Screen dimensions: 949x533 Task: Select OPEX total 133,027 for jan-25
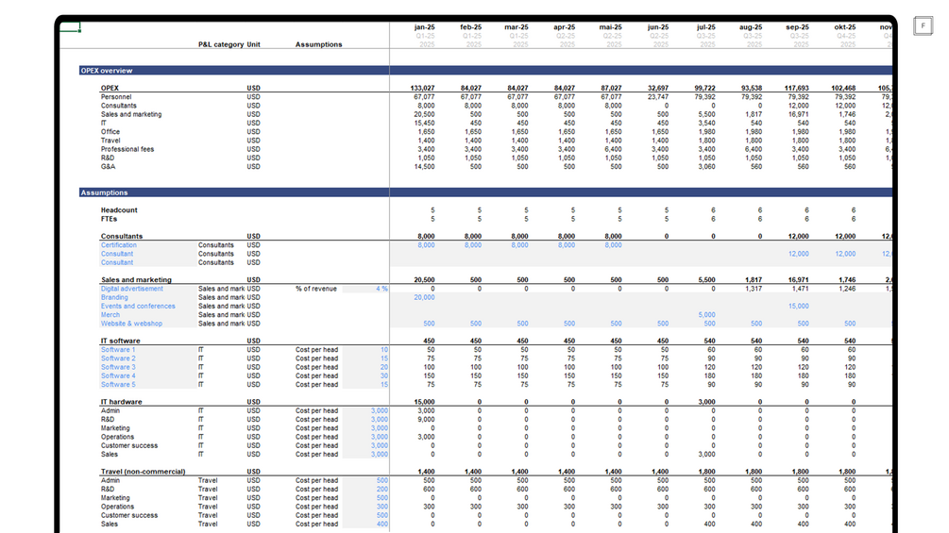[x=422, y=89]
